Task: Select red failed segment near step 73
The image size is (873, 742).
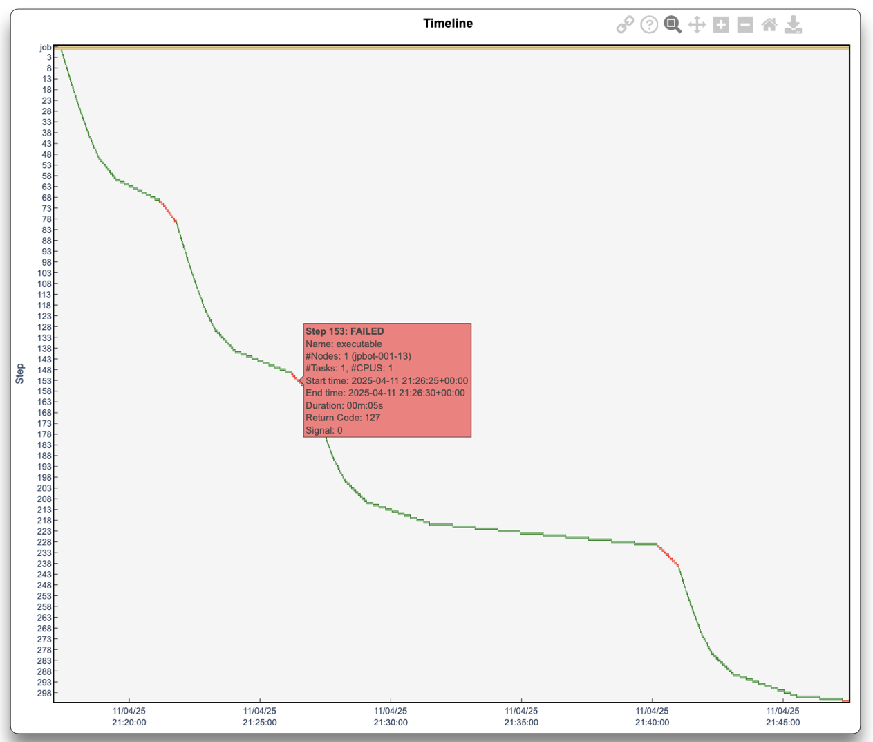Action: 169,211
